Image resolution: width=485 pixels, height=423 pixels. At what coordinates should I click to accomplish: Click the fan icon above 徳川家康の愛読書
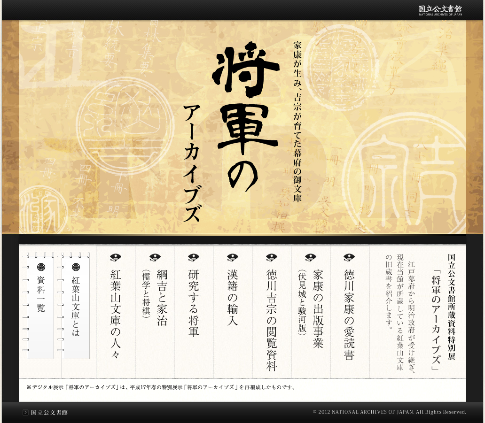(x=349, y=257)
